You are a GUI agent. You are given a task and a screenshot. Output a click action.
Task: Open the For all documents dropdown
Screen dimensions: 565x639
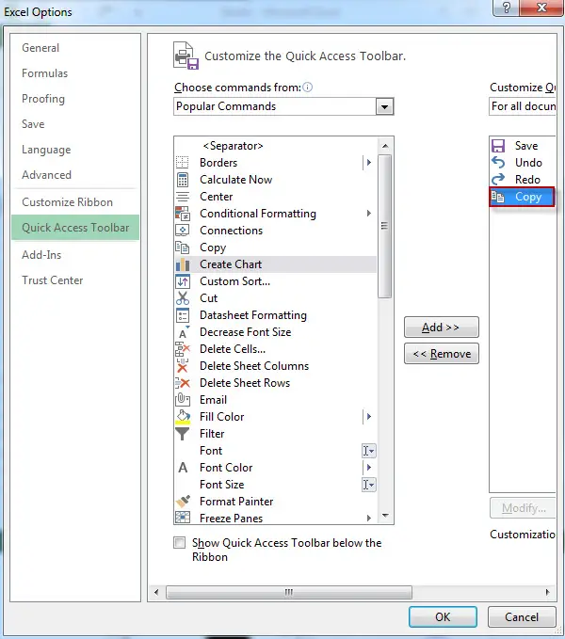coord(523,106)
